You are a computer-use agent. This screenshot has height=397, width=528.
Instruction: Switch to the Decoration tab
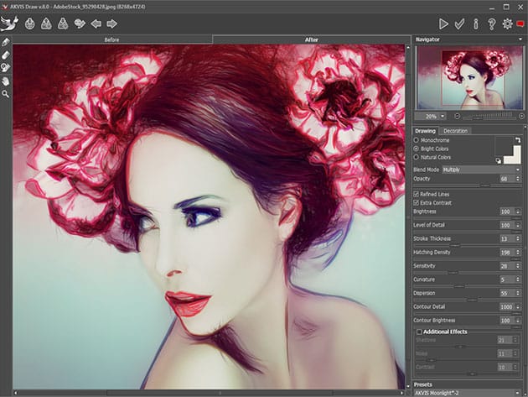pos(456,131)
